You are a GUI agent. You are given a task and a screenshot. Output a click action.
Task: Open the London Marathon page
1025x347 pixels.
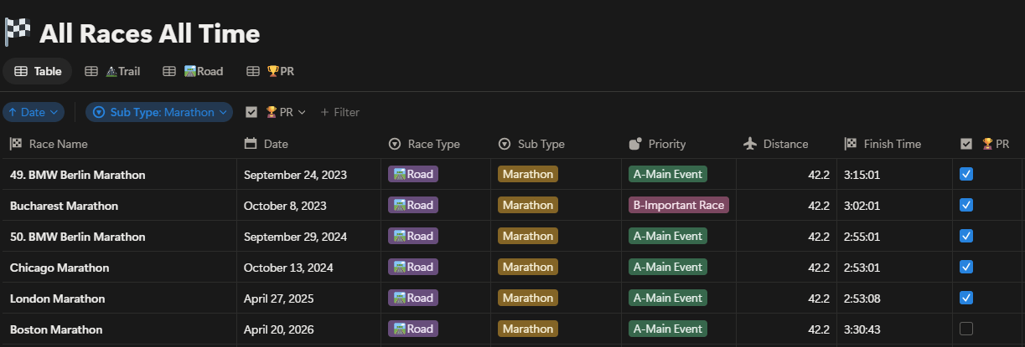[x=57, y=299]
